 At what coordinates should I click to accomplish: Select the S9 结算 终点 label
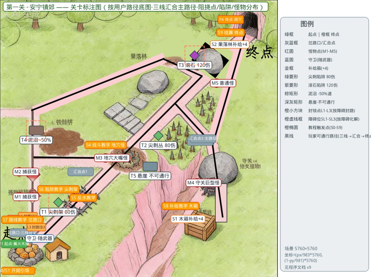point(231,33)
